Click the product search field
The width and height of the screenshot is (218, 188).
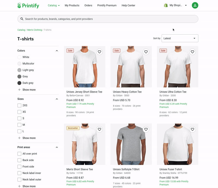(108, 19)
